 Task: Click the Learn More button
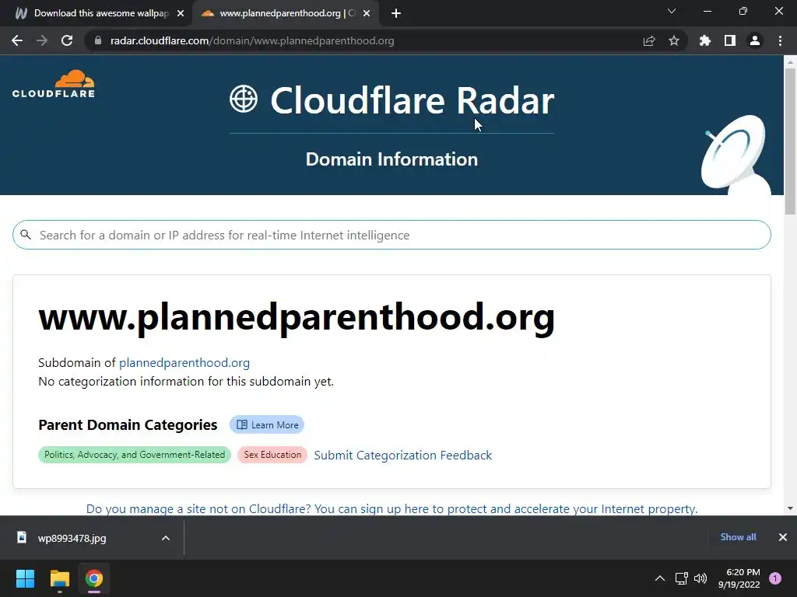coord(267,425)
